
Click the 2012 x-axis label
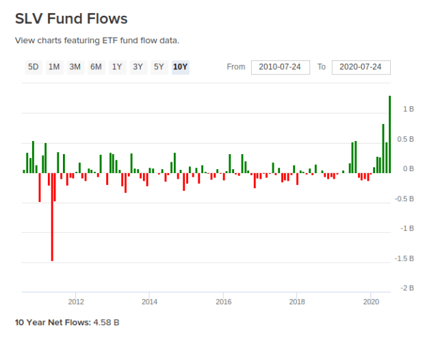pos(76,302)
